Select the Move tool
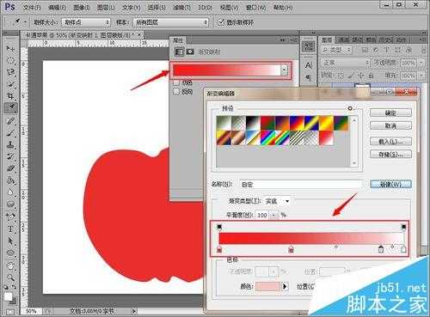The image size is (430, 317). [10, 48]
